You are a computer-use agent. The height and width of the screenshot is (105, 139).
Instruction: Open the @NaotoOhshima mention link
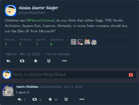click(40, 20)
